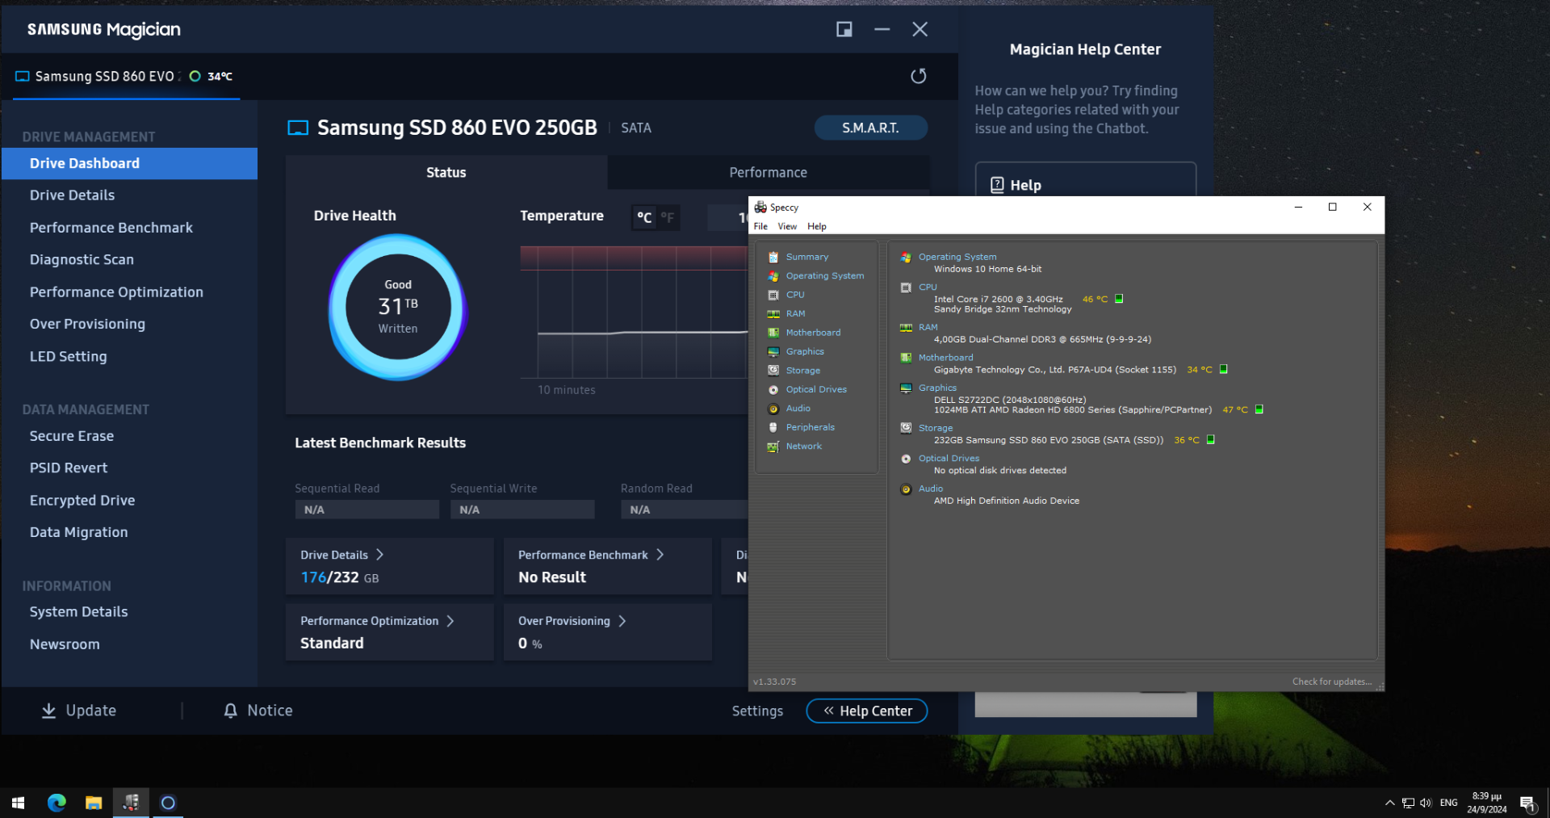
Task: Expand Drive Details card chevron
Action: [379, 555]
